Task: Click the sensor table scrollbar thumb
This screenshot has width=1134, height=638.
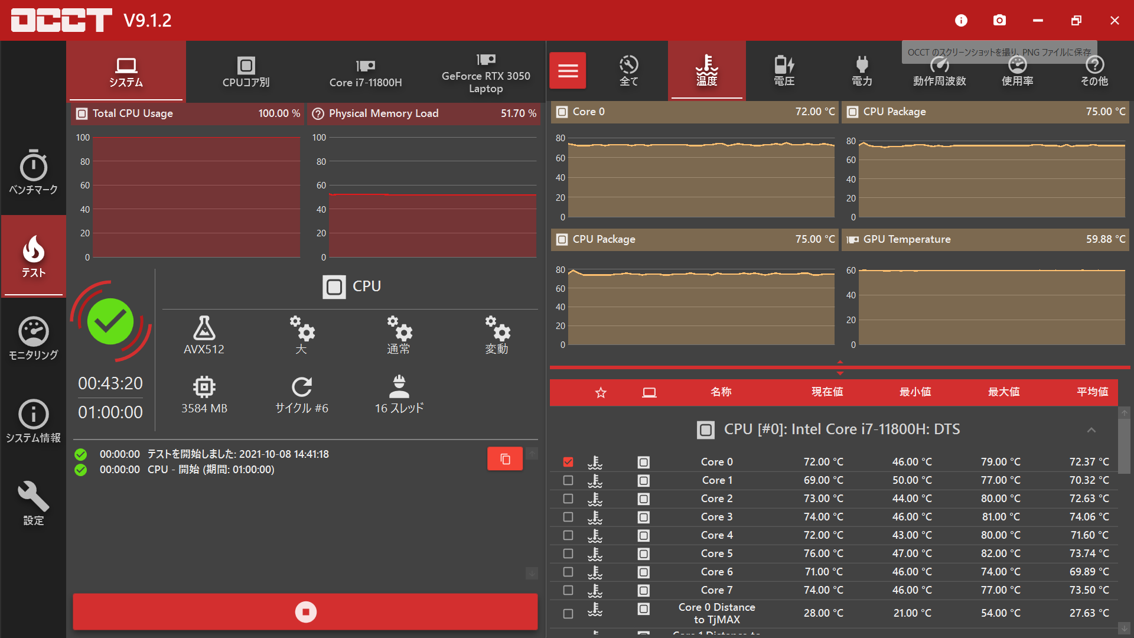Action: [x=1124, y=446]
